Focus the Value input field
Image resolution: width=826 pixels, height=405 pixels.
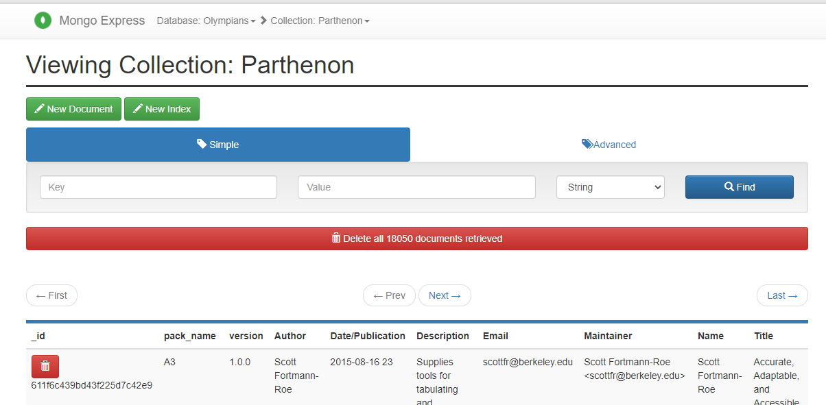[x=416, y=187]
